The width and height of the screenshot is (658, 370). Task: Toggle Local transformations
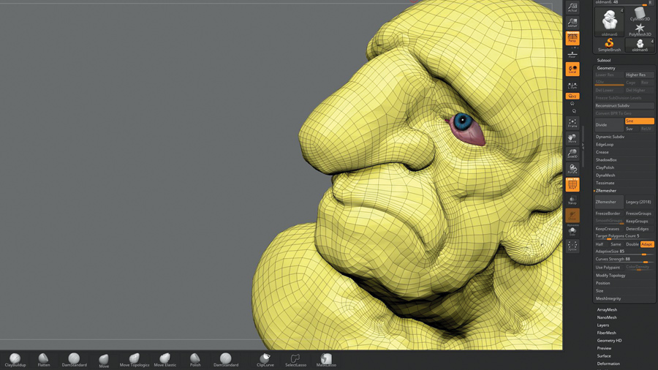pyautogui.click(x=572, y=69)
